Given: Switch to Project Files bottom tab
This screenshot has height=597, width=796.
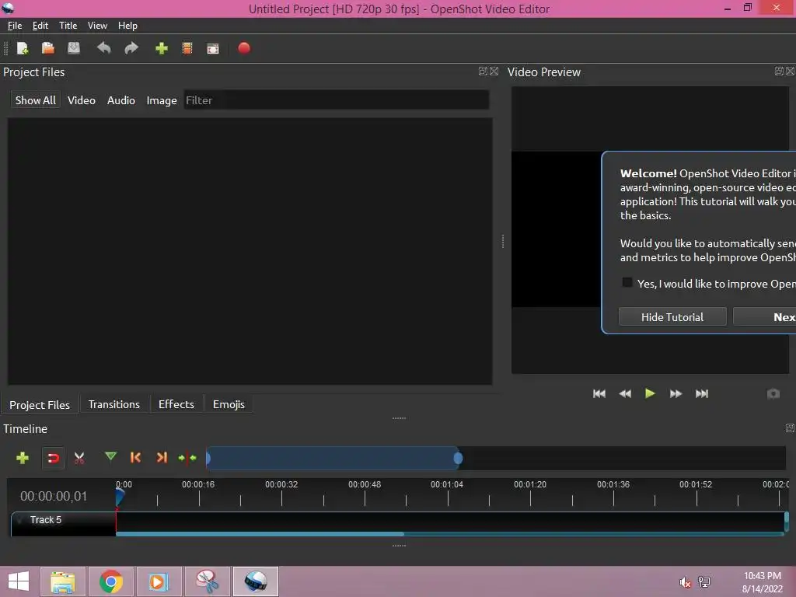Looking at the screenshot, I should (x=40, y=404).
